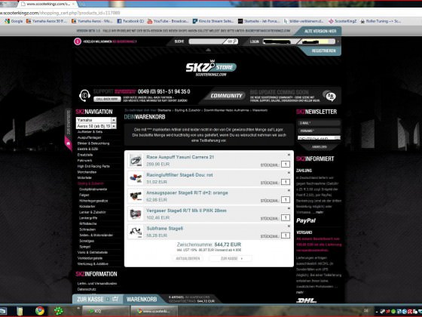Click the community chat bubble icon
422x317 pixels.
[330, 96]
